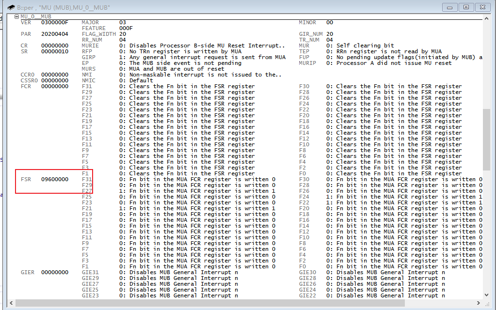Click the RFP bit field

tap(161, 51)
